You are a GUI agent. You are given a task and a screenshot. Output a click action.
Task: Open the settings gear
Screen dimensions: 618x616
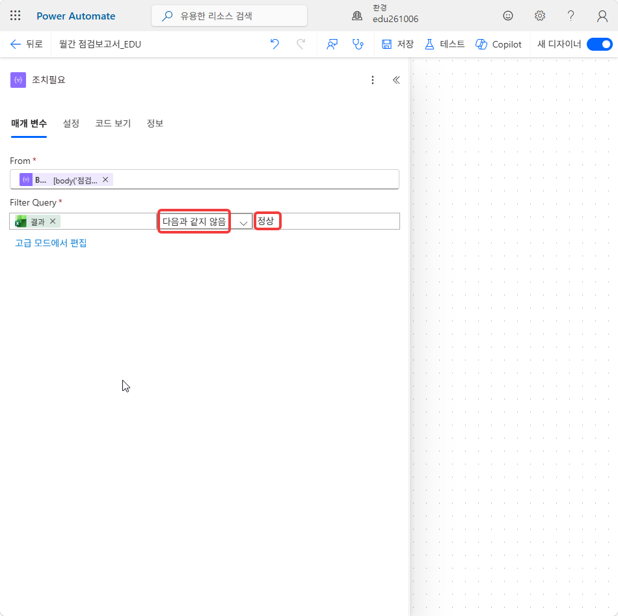[x=539, y=16]
